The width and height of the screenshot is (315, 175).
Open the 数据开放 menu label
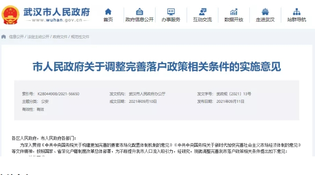(234, 19)
